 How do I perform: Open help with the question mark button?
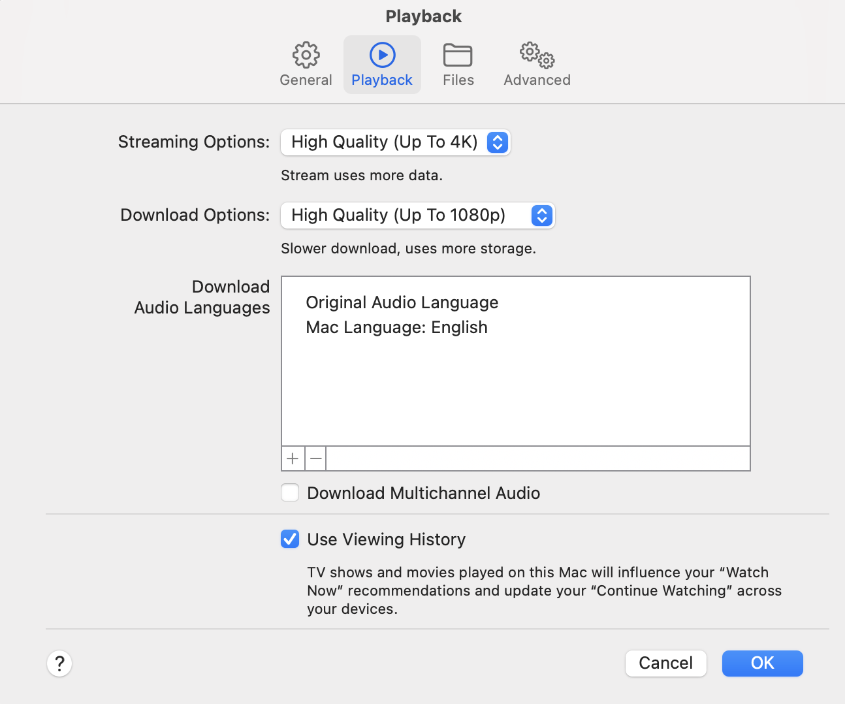coord(59,664)
